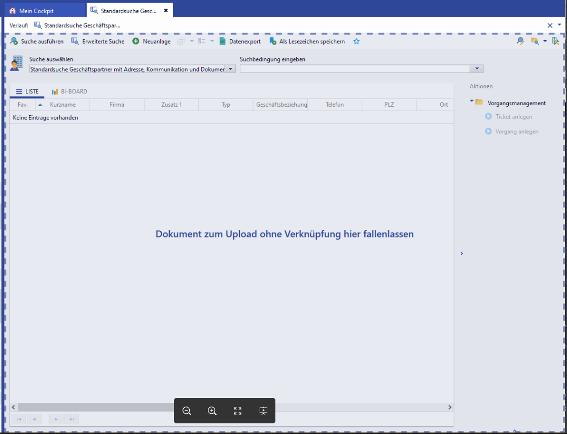Click the fullscreen expand icon in floating bar
This screenshot has height=434, width=567.
coord(237,411)
